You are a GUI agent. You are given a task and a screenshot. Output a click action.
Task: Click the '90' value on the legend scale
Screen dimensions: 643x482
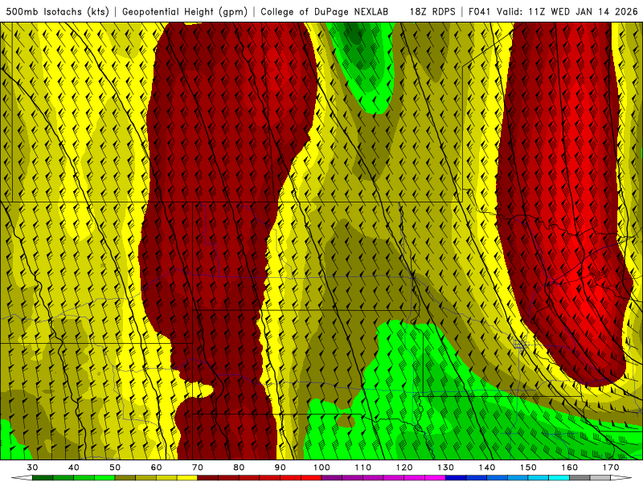click(281, 468)
